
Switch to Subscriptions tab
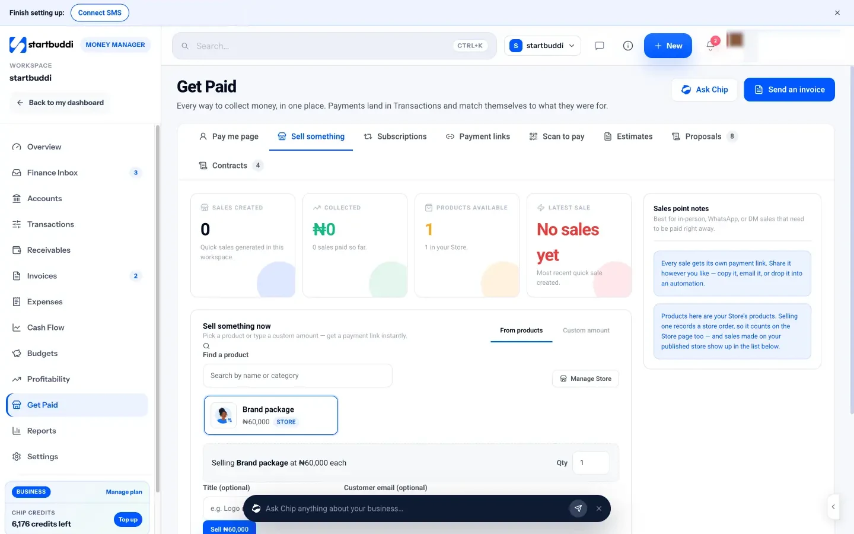coord(395,136)
